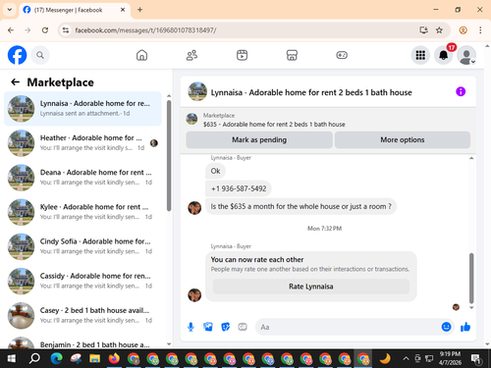Image resolution: width=491 pixels, height=368 pixels.
Task: Open the account profile menu
Action: point(466,55)
